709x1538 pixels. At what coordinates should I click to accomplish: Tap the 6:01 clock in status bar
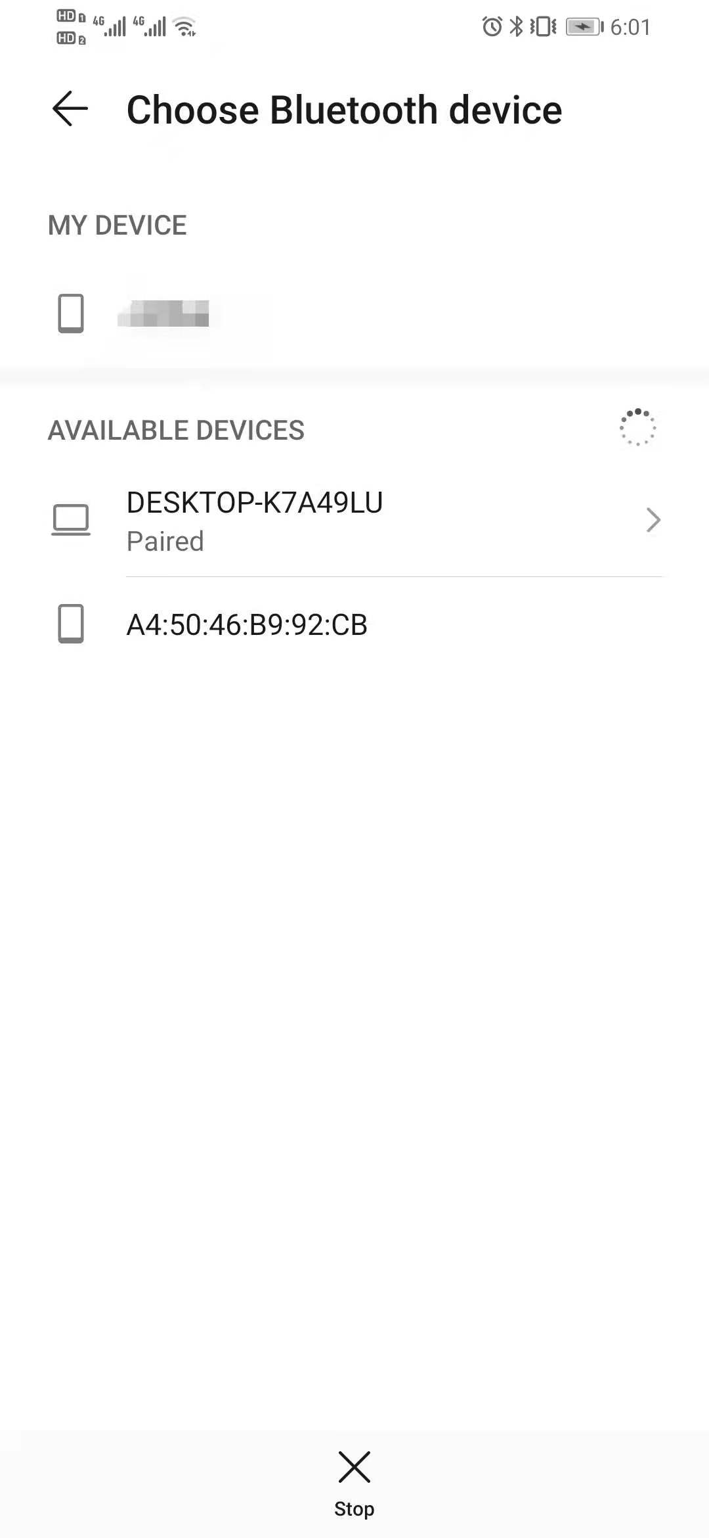[x=630, y=27]
